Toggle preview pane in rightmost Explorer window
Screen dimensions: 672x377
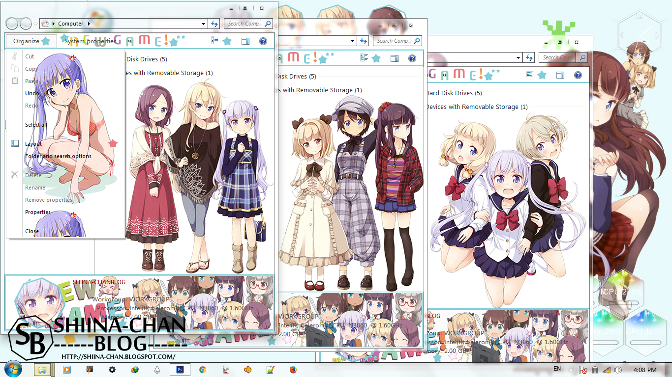pyautogui.click(x=560, y=75)
